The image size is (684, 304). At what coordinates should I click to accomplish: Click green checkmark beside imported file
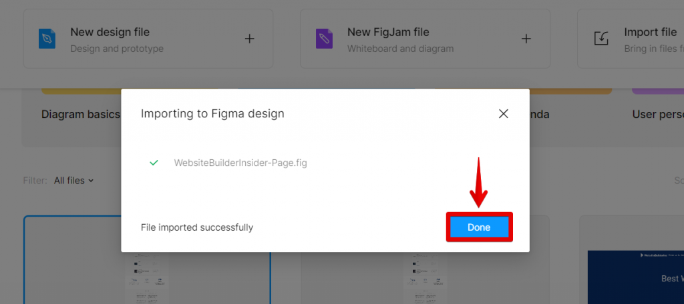154,162
